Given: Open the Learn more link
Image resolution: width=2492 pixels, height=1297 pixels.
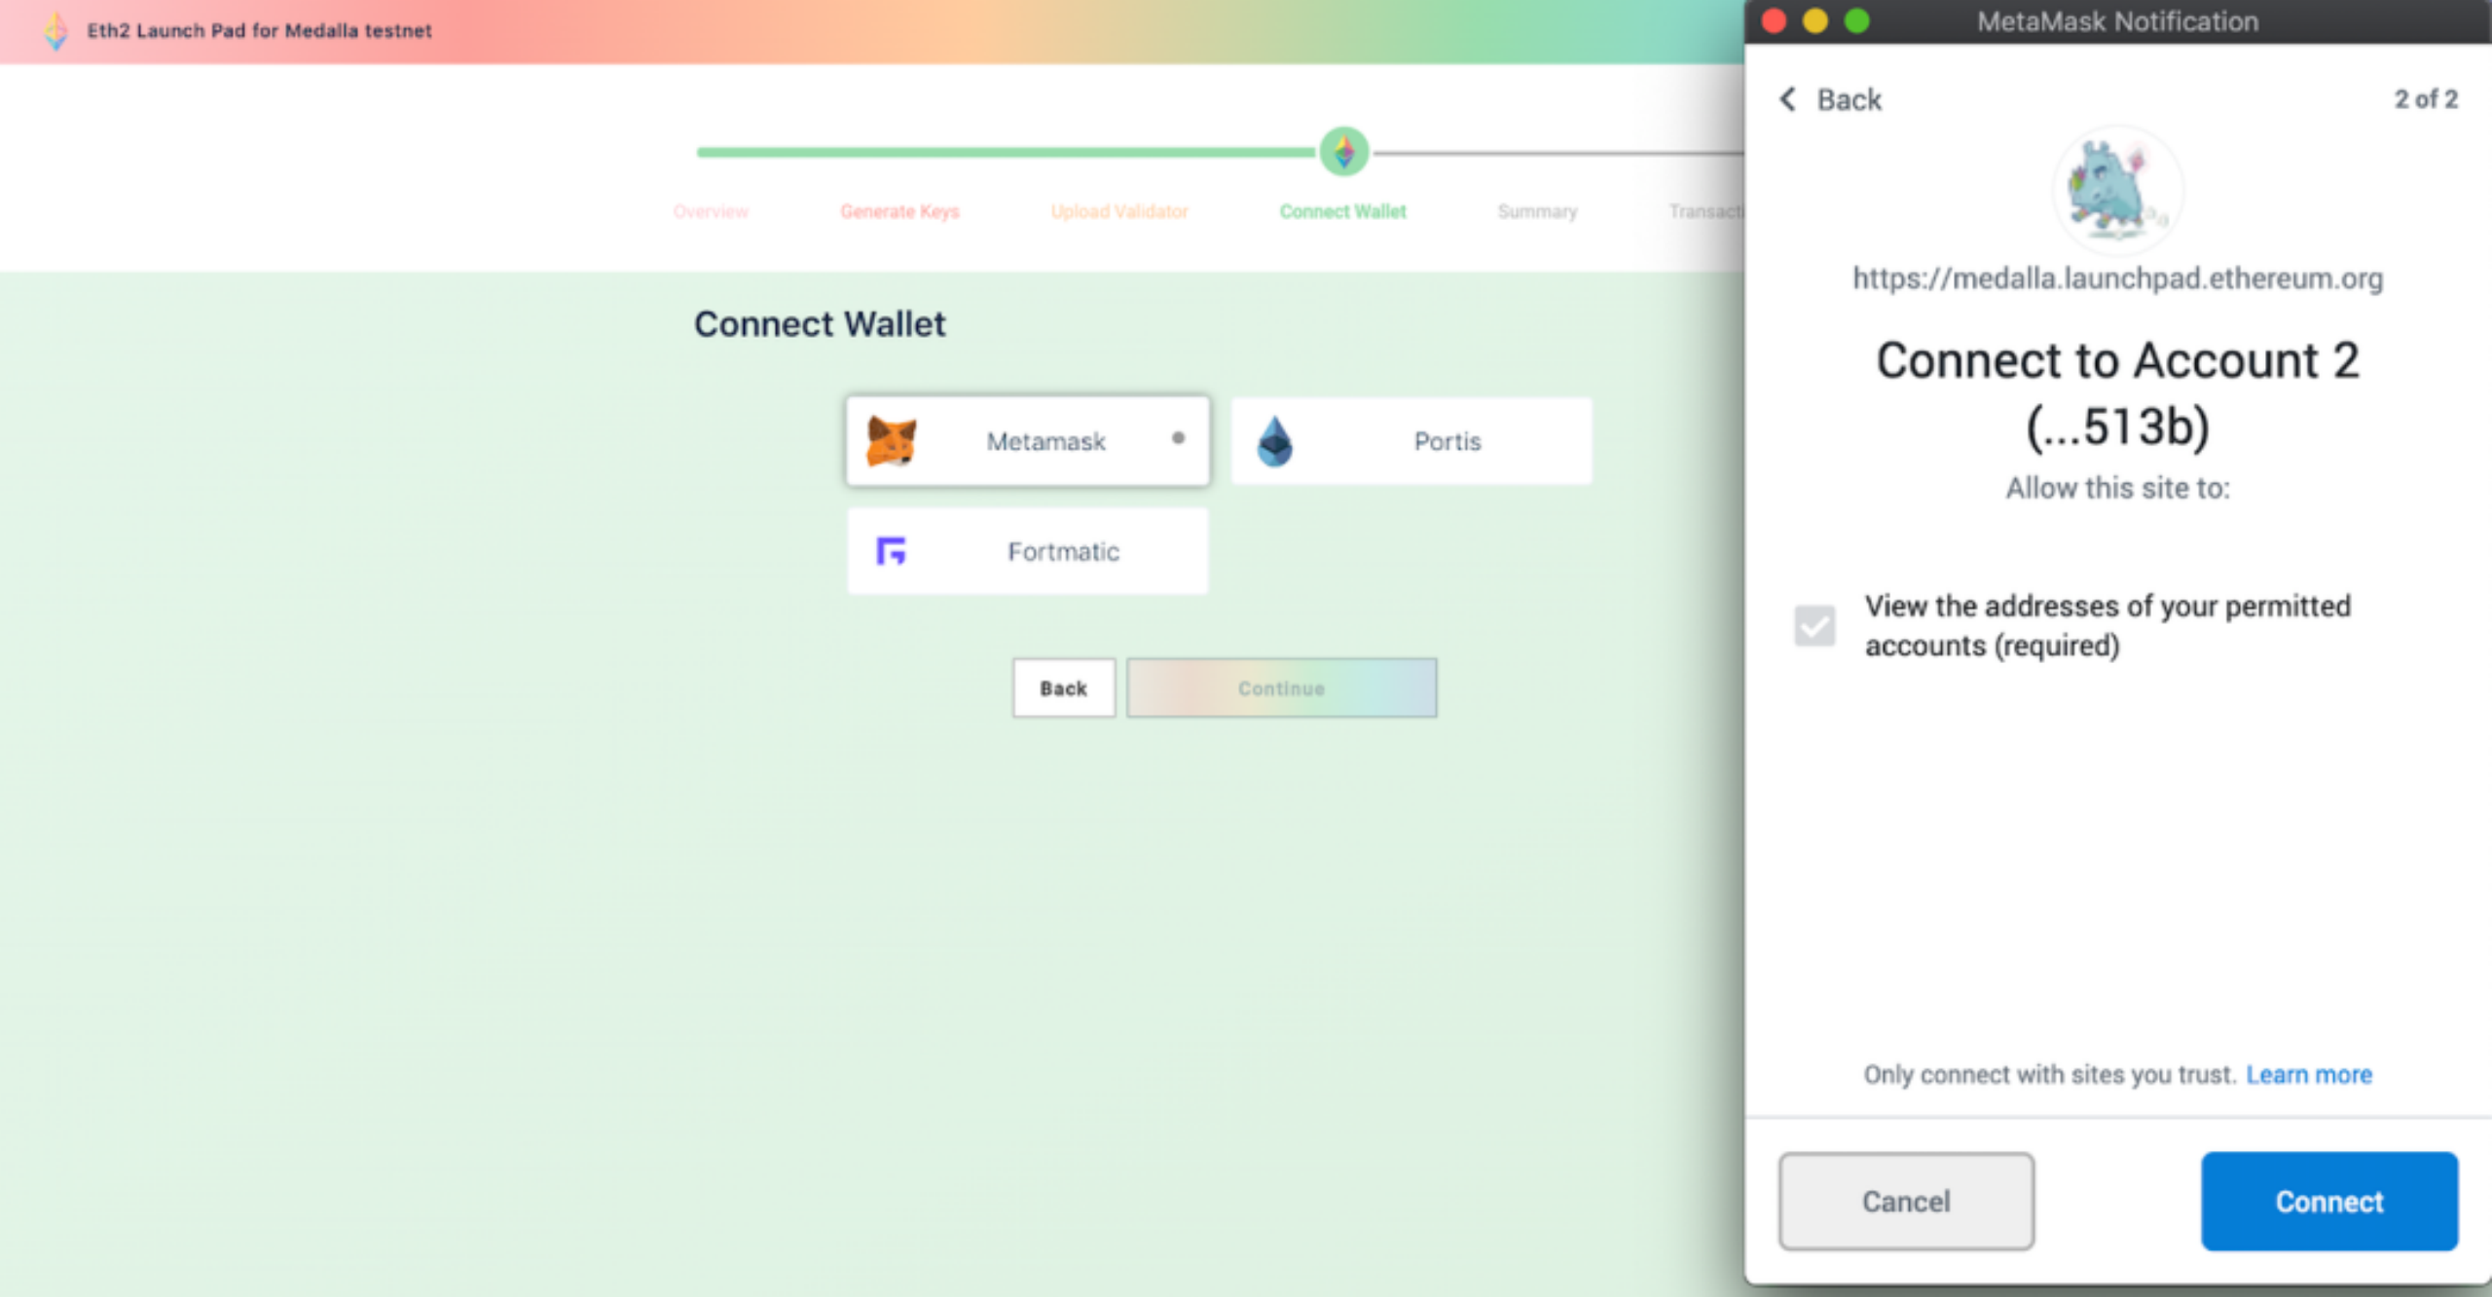Looking at the screenshot, I should point(2309,1074).
